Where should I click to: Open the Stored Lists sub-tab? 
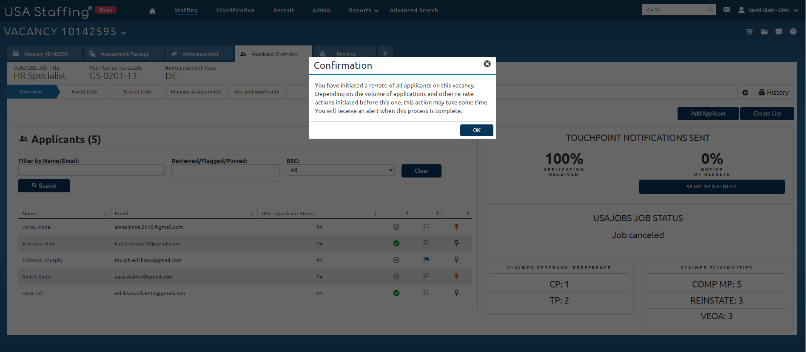pyautogui.click(x=137, y=92)
